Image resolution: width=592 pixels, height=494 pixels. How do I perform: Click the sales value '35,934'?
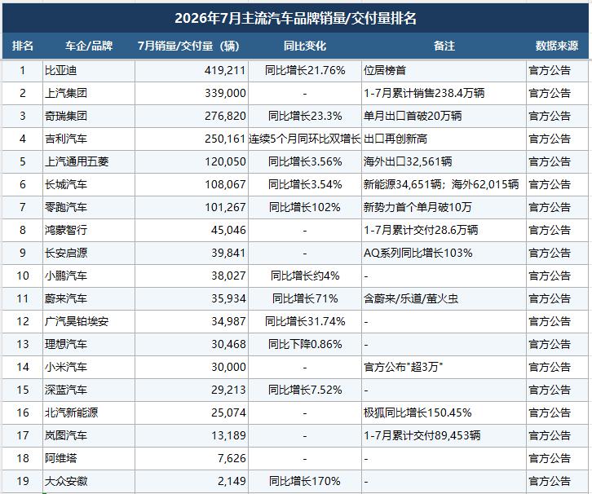click(x=228, y=299)
